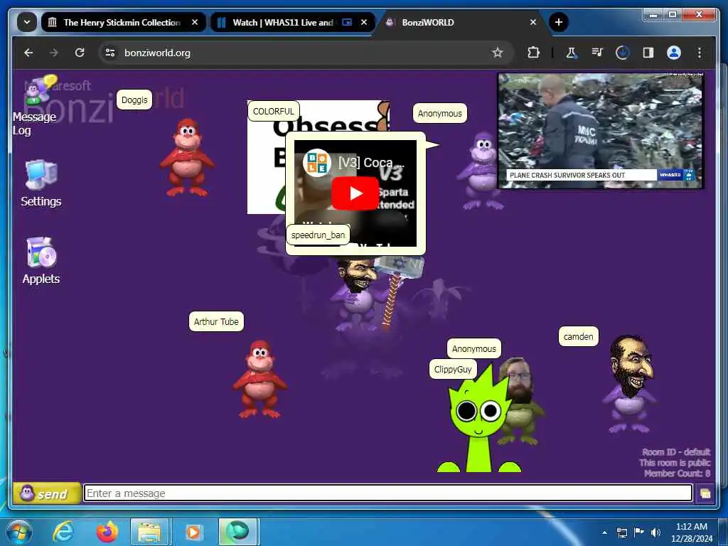This screenshot has width=728, height=546.
Task: Click the camden name tag
Action: 579,336
